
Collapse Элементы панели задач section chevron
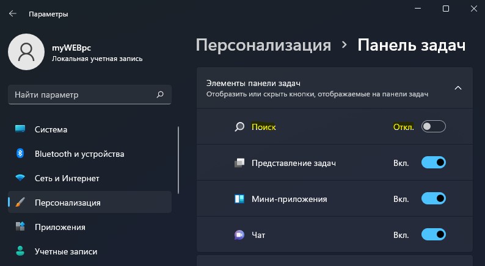[x=458, y=88]
